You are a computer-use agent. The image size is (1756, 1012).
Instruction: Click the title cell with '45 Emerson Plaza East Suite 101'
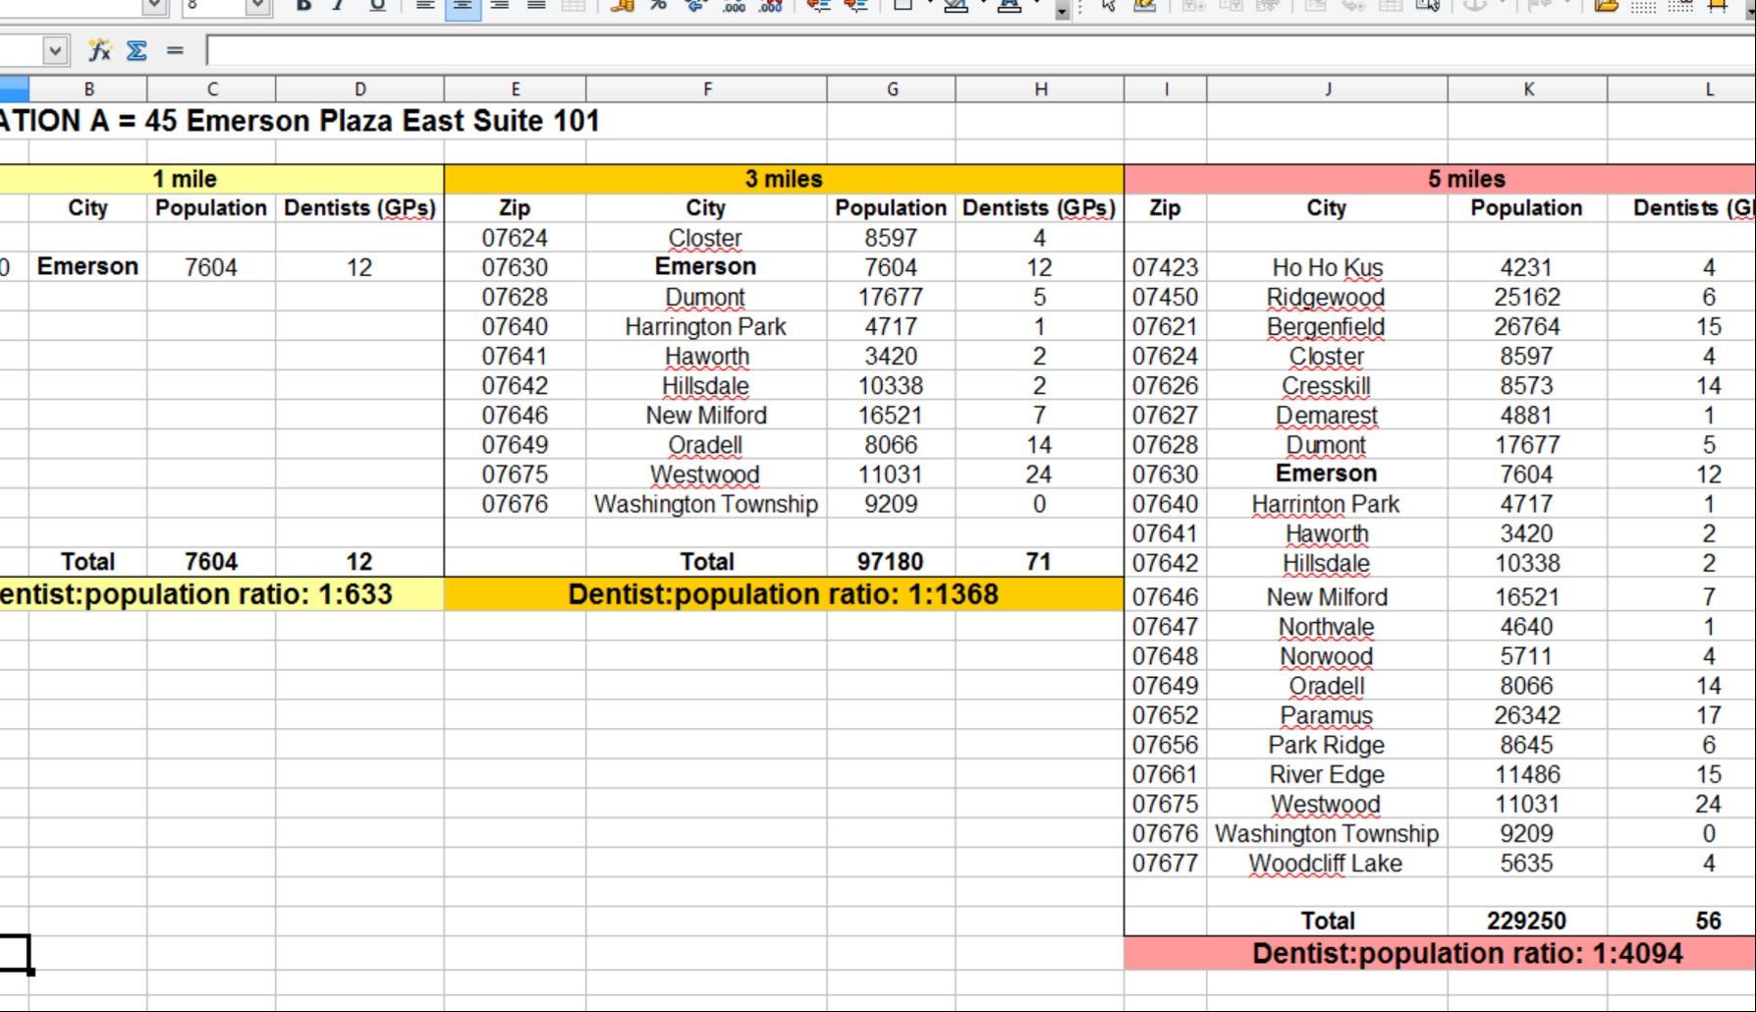coord(300,121)
